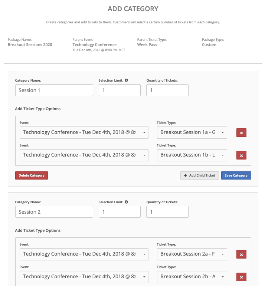Click Custom package type text

[x=209, y=45]
